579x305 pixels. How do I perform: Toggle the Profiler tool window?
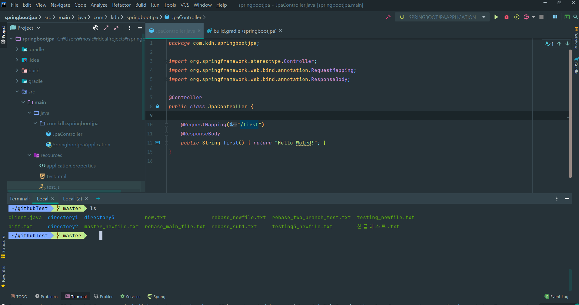pyautogui.click(x=103, y=297)
